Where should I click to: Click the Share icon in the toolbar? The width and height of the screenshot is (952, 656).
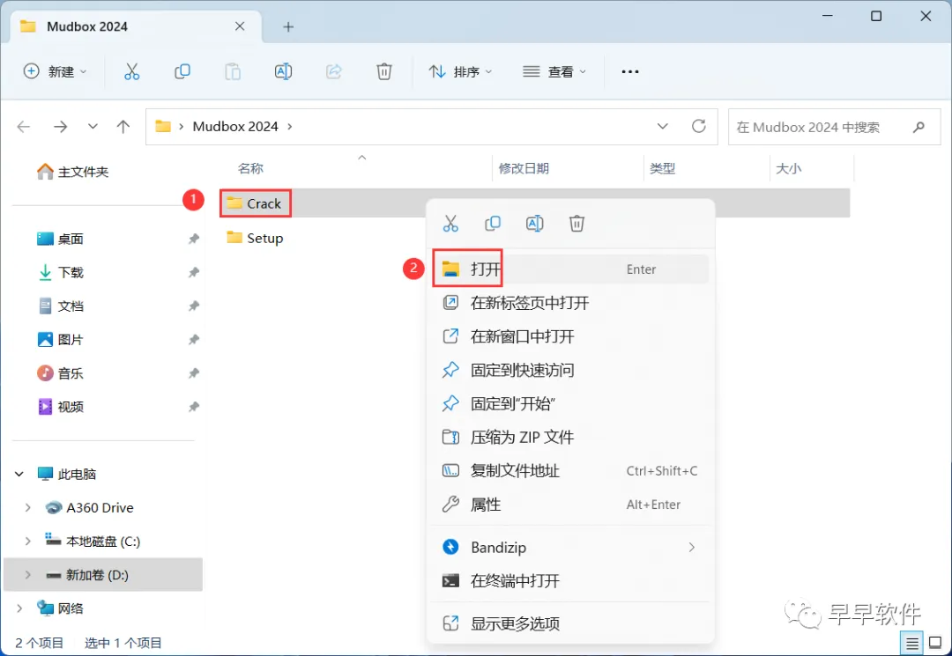click(333, 71)
